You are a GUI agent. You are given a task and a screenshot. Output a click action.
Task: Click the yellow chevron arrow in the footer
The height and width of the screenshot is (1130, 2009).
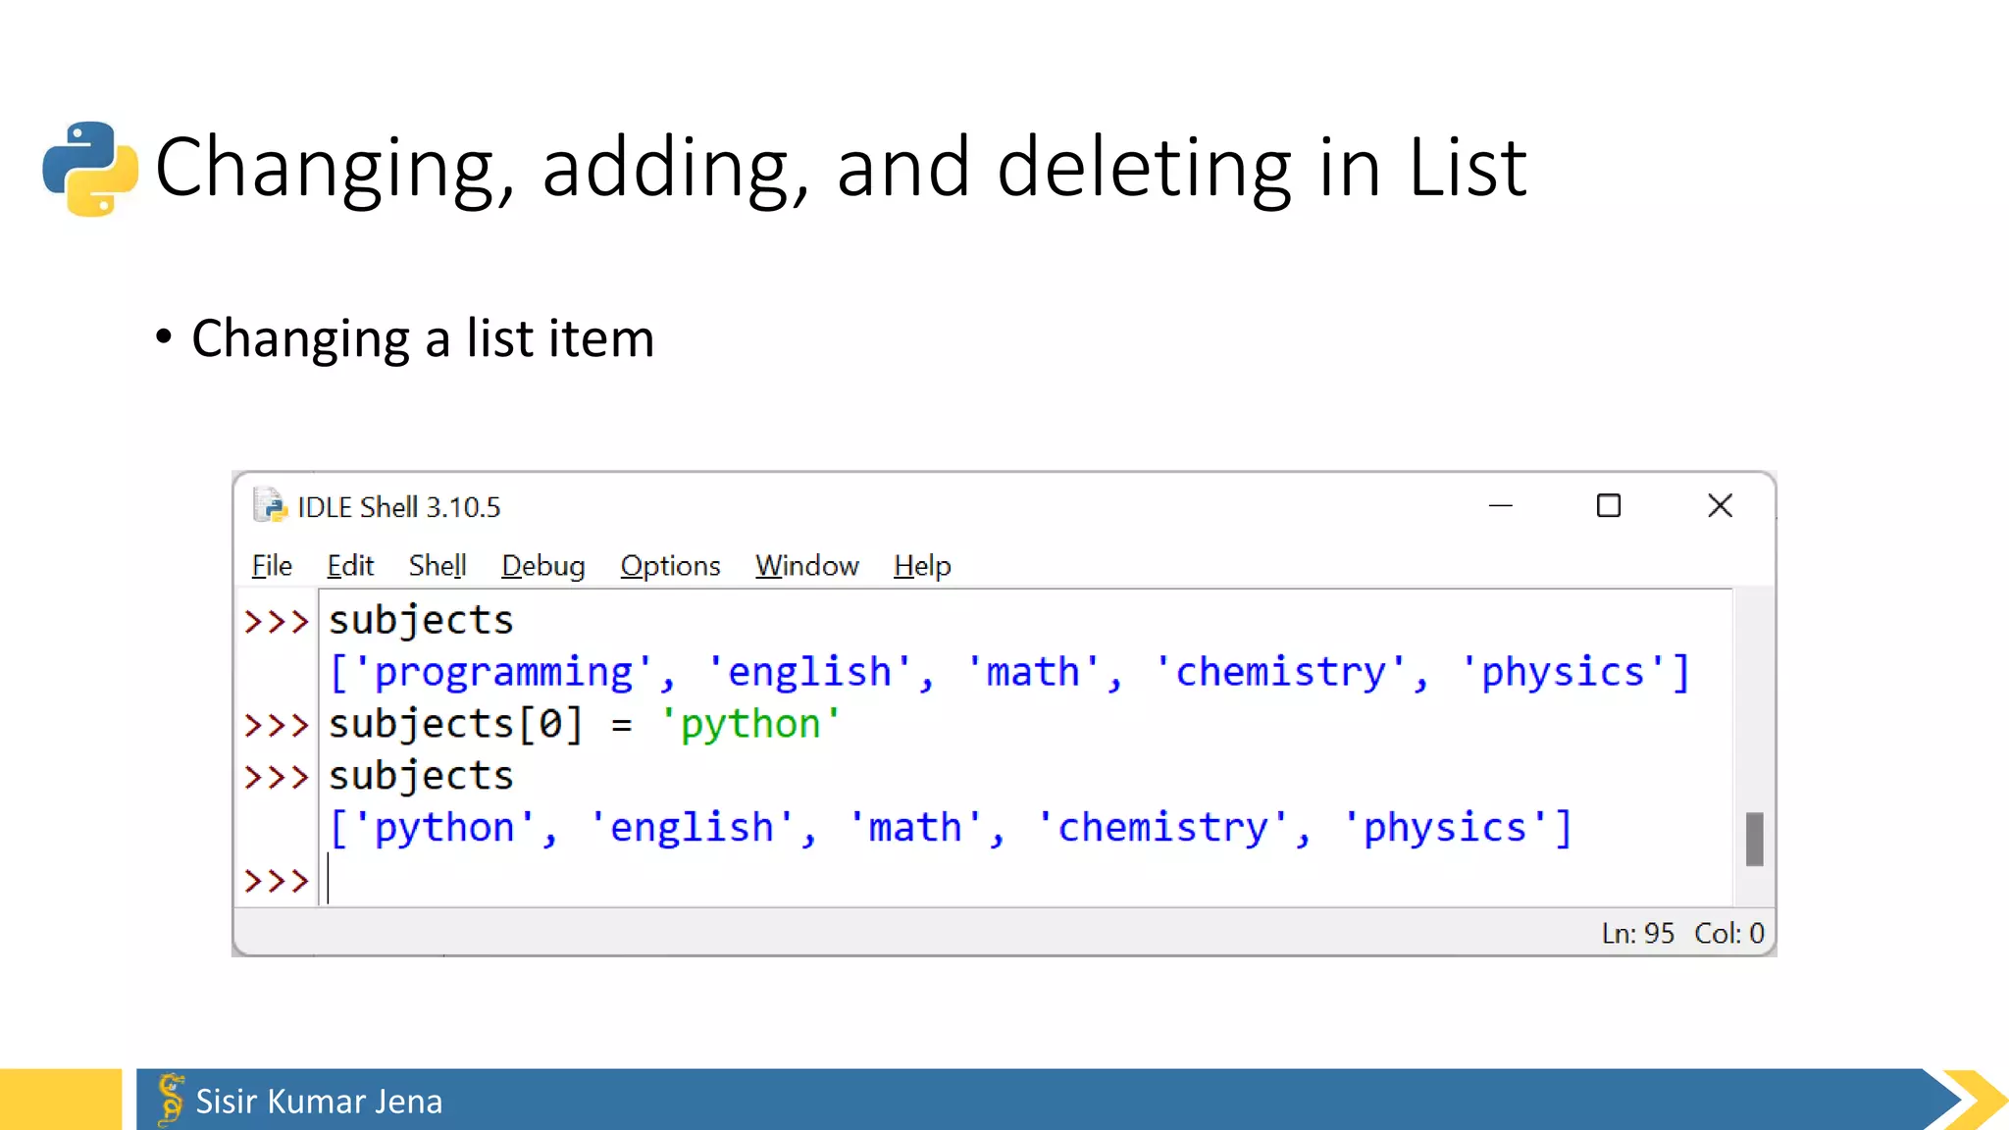pos(1976,1100)
